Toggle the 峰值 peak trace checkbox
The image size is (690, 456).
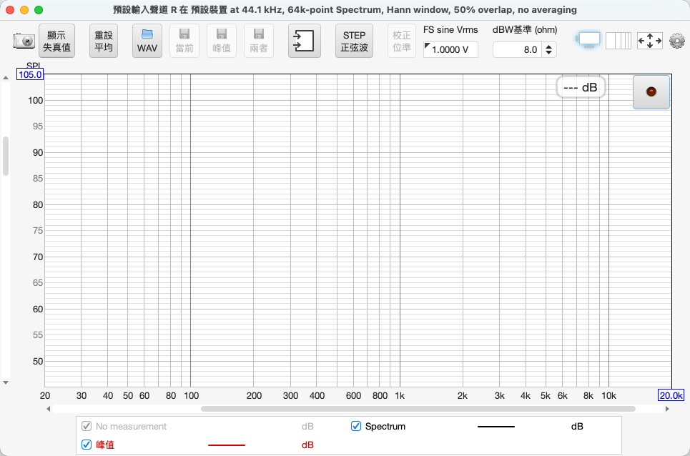(x=87, y=445)
